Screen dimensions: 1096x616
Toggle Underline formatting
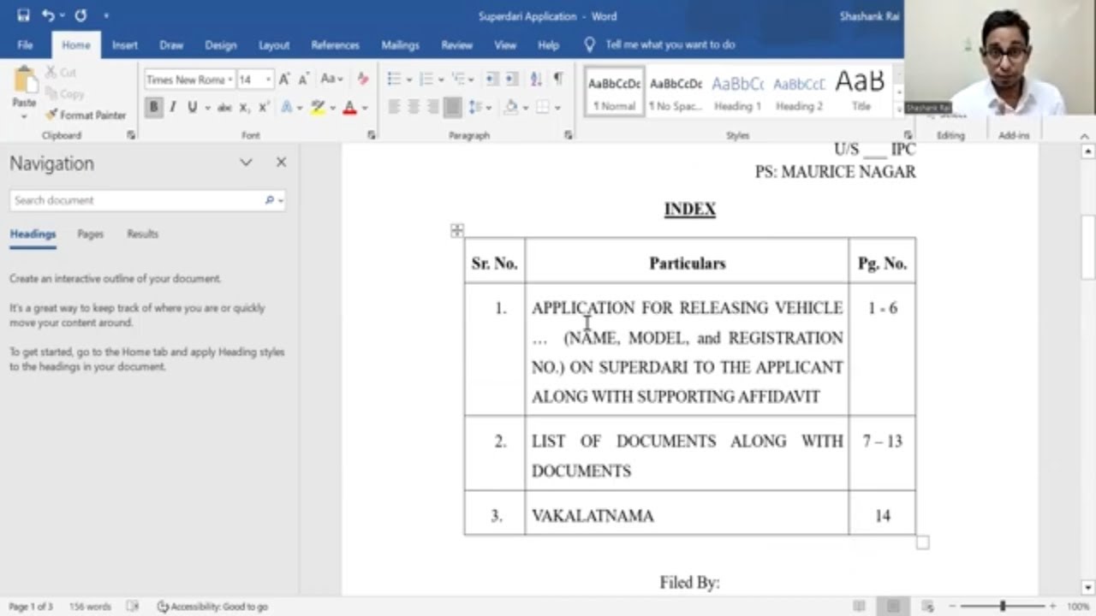point(192,107)
